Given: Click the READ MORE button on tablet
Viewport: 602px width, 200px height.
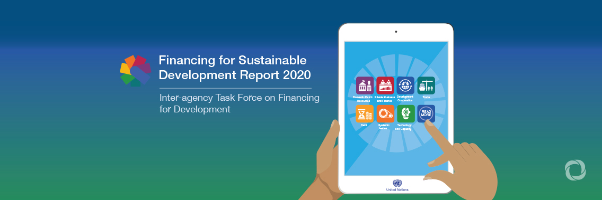Looking at the screenshot, I should point(426,113).
